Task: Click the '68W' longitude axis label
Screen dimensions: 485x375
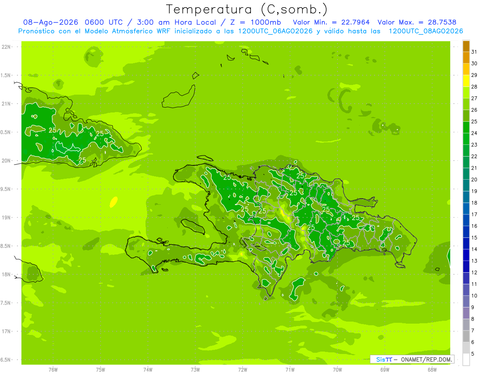Action: click(432, 369)
